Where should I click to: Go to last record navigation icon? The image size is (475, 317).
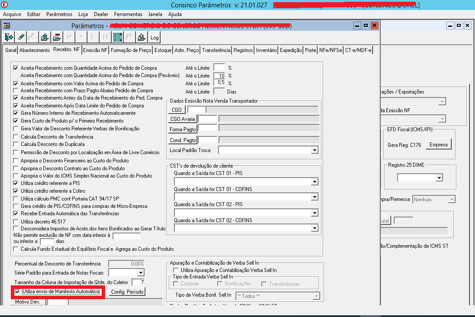click(105, 37)
